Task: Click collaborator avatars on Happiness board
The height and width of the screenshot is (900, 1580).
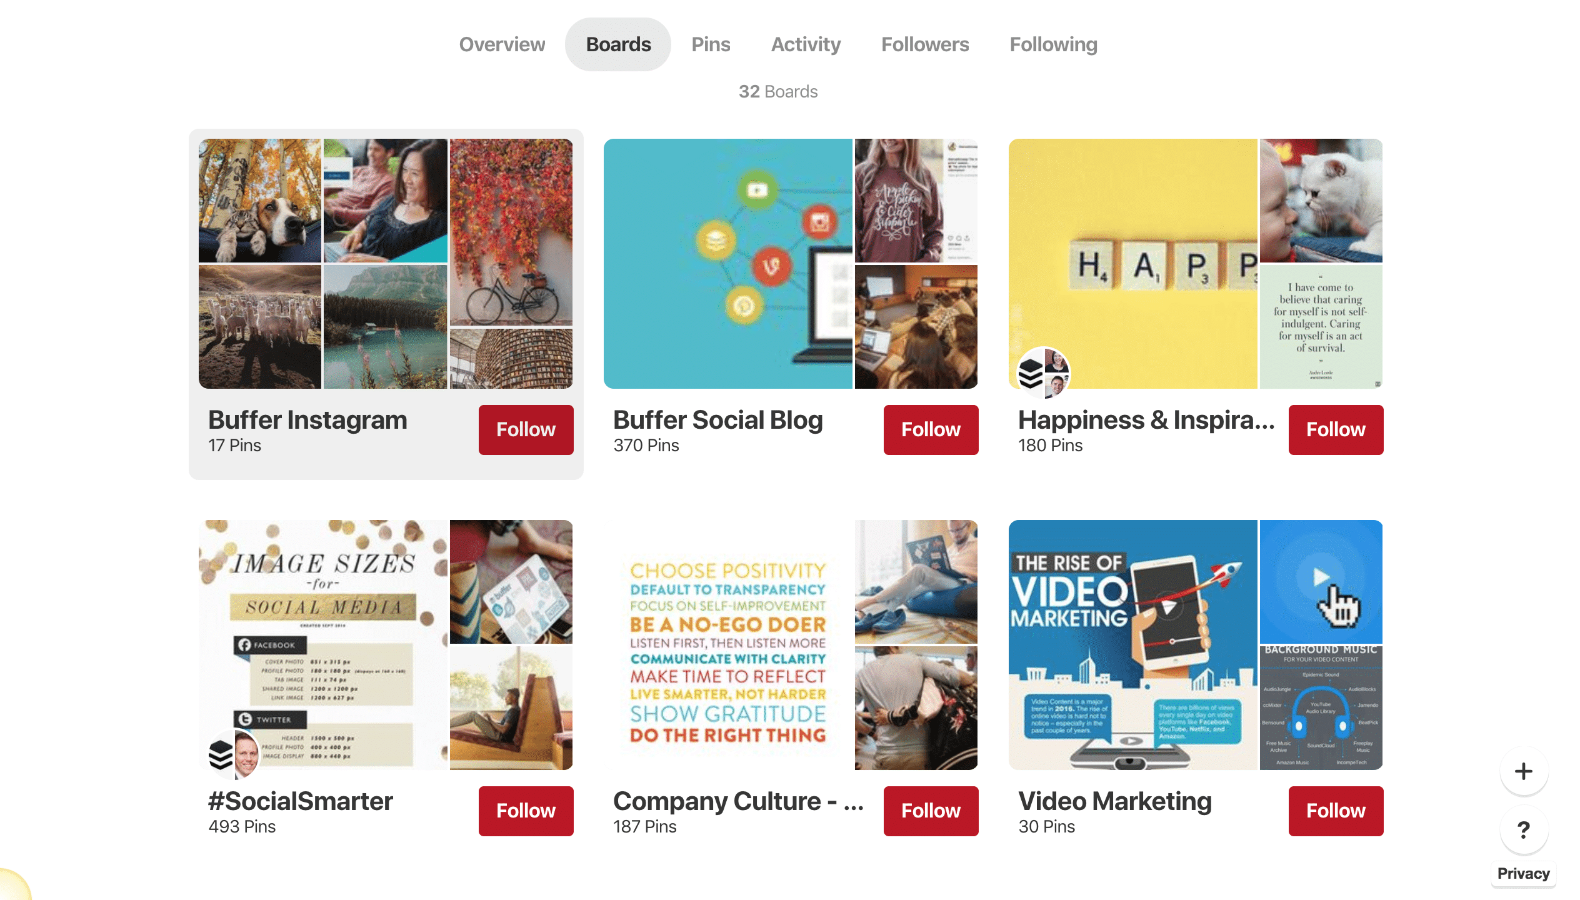Action: pyautogui.click(x=1044, y=373)
